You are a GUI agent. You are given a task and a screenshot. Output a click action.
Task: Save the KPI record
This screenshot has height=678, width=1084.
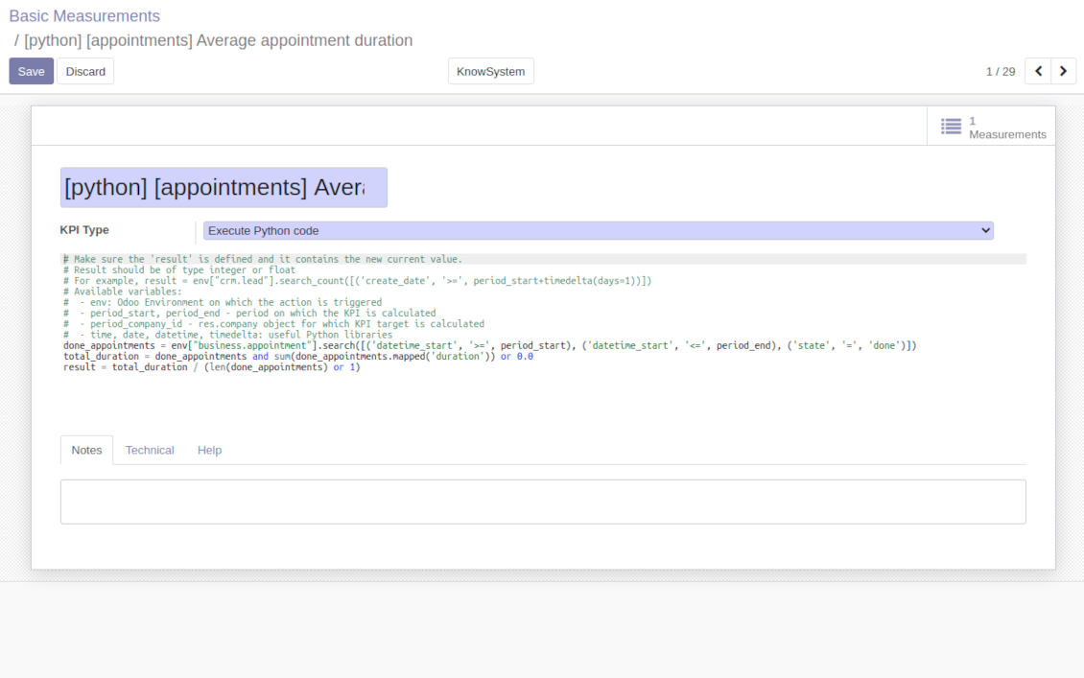pyautogui.click(x=31, y=71)
